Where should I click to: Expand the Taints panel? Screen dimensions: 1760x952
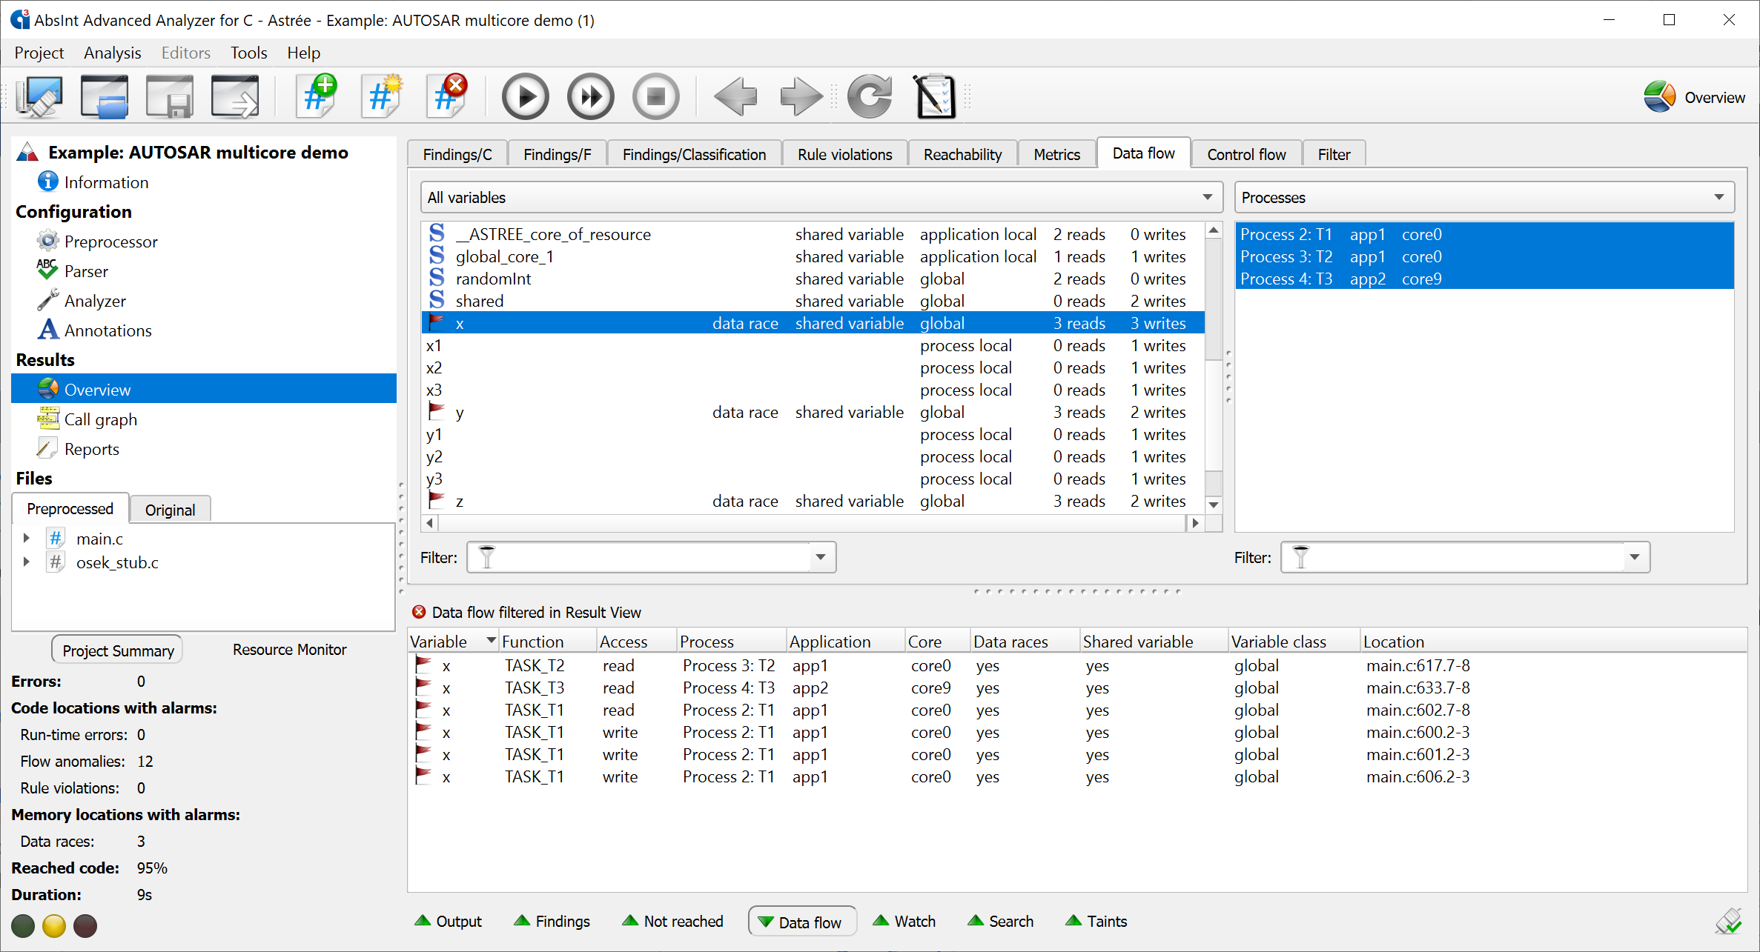1096,921
